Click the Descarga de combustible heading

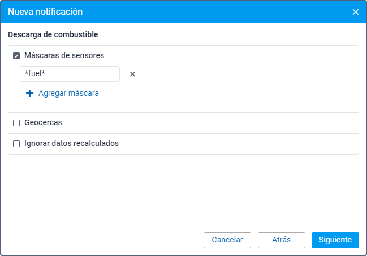click(53, 35)
